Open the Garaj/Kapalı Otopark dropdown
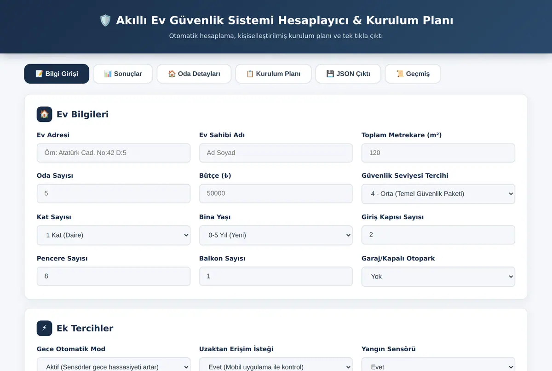Image resolution: width=552 pixels, height=371 pixels. [x=438, y=277]
